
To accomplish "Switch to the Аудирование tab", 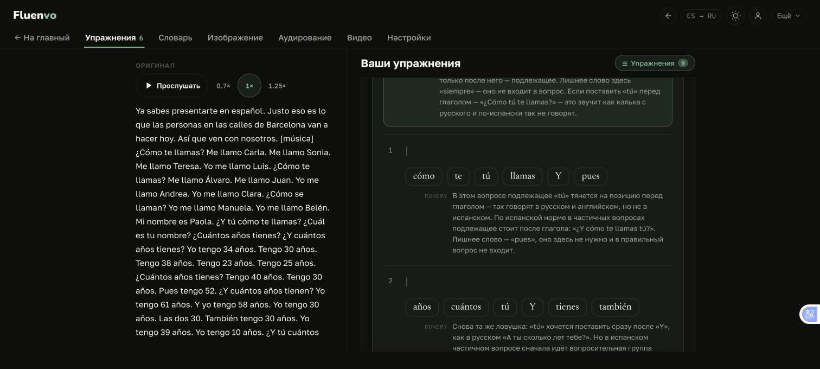I will [305, 37].
